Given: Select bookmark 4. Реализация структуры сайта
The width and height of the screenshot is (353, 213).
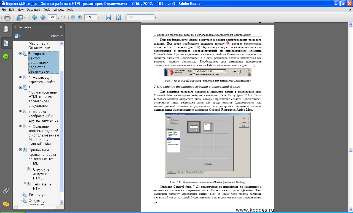Looking at the screenshot, I should 42,80.
